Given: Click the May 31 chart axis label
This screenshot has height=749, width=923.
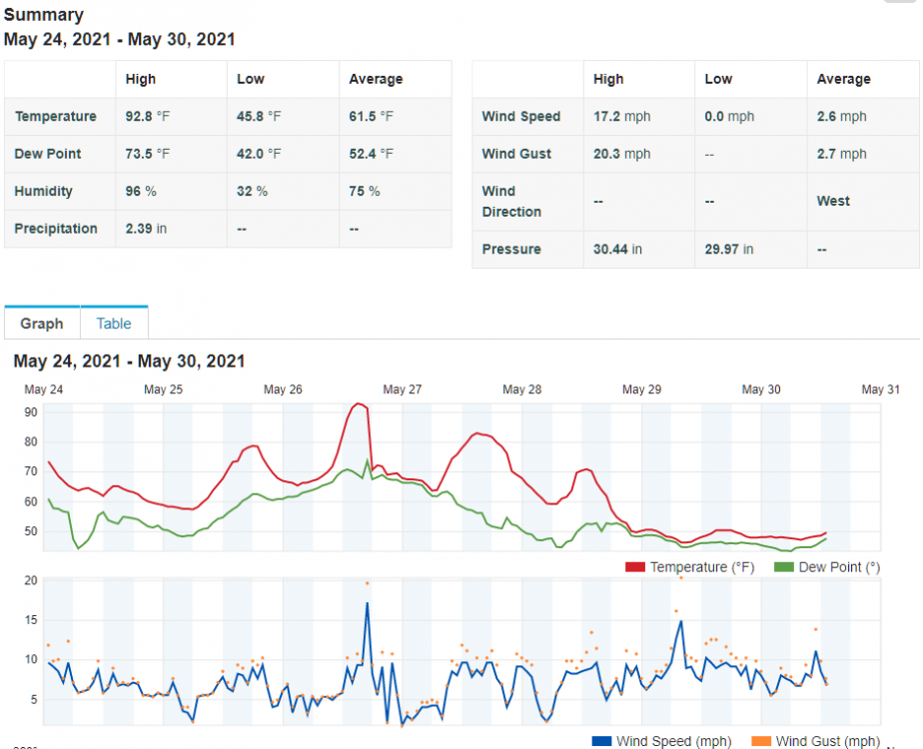Looking at the screenshot, I should [880, 389].
